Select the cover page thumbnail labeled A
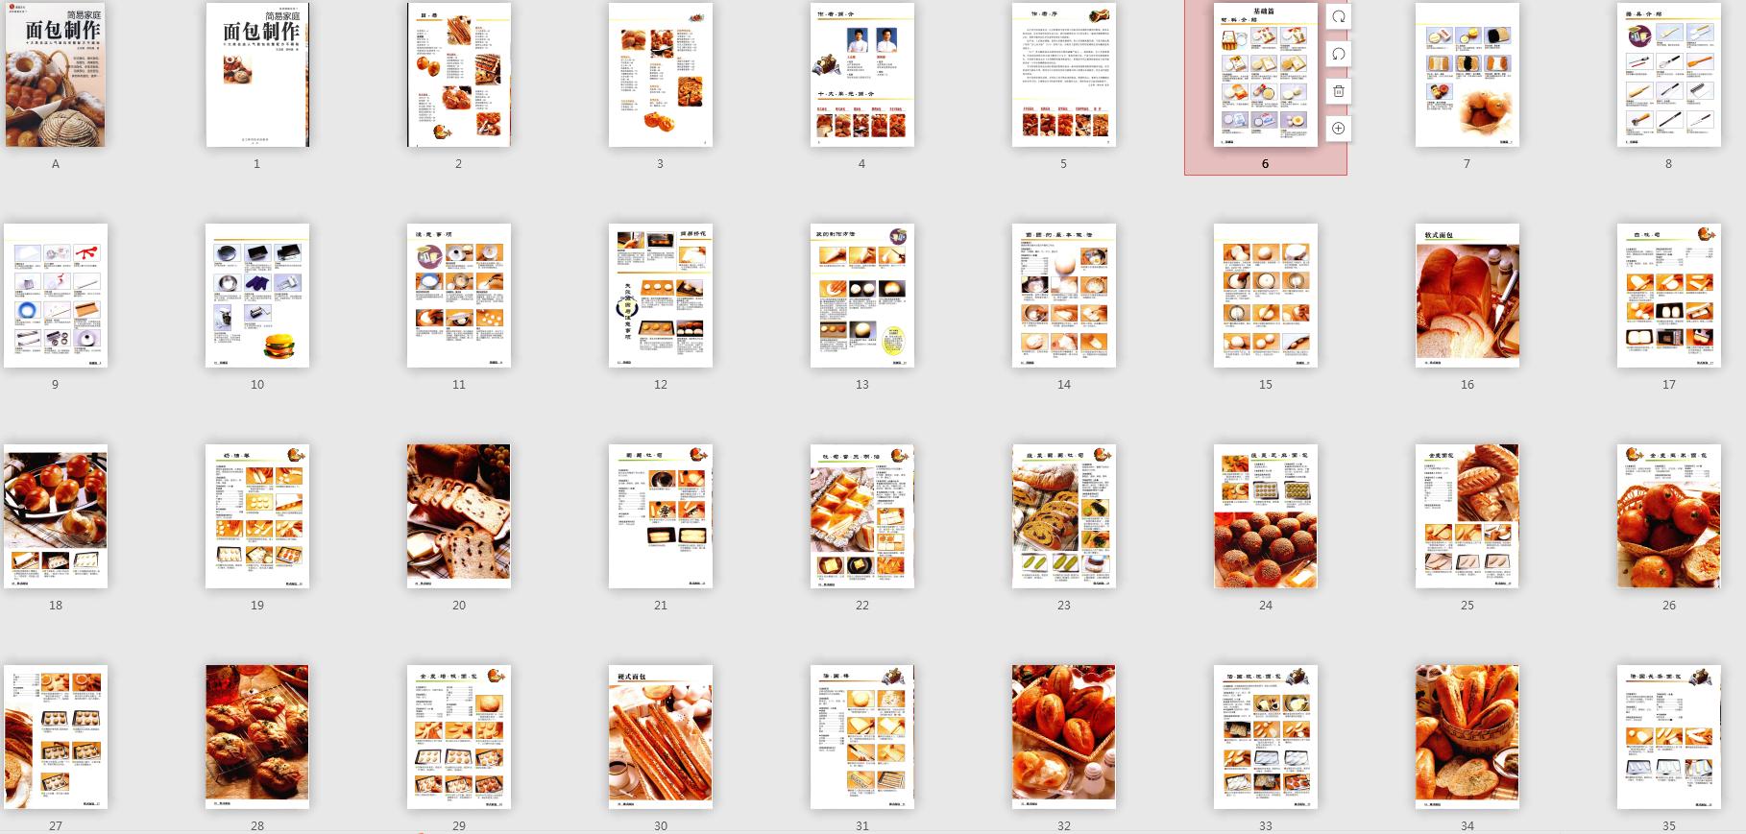1746x834 pixels. click(x=56, y=75)
